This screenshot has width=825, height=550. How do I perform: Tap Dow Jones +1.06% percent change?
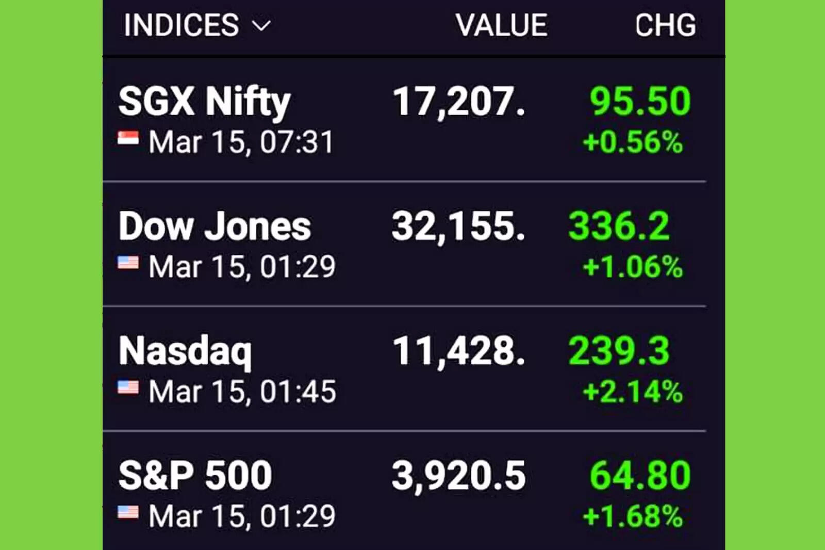click(x=633, y=267)
